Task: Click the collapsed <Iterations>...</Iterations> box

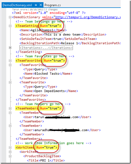Action: [46, 48]
